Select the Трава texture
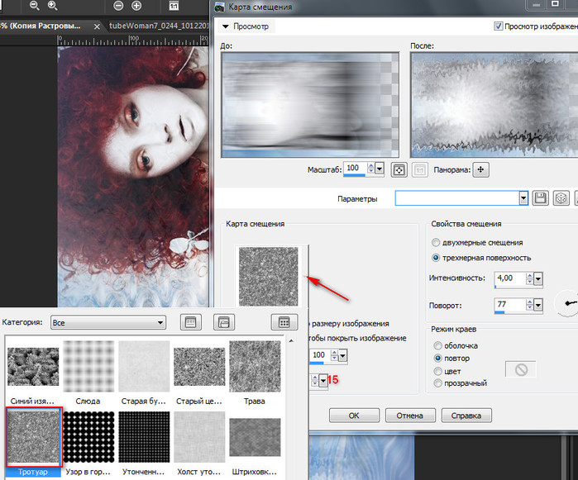578x480 pixels. pyautogui.click(x=255, y=366)
